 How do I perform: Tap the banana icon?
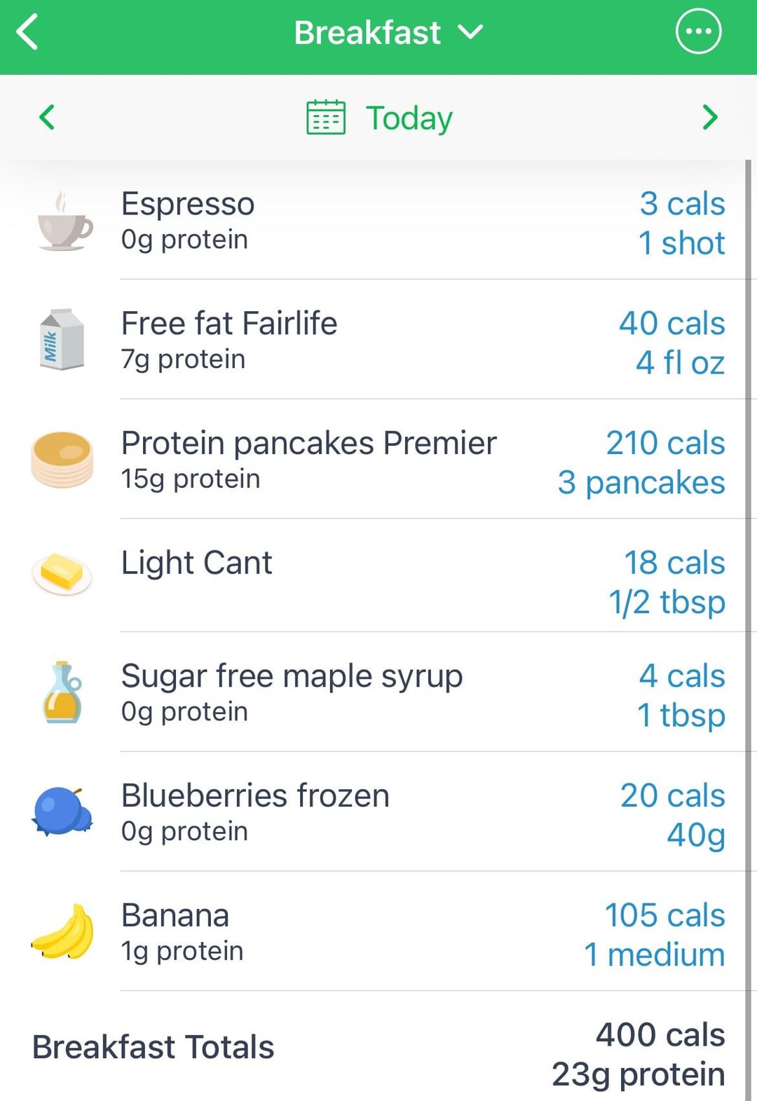click(63, 931)
